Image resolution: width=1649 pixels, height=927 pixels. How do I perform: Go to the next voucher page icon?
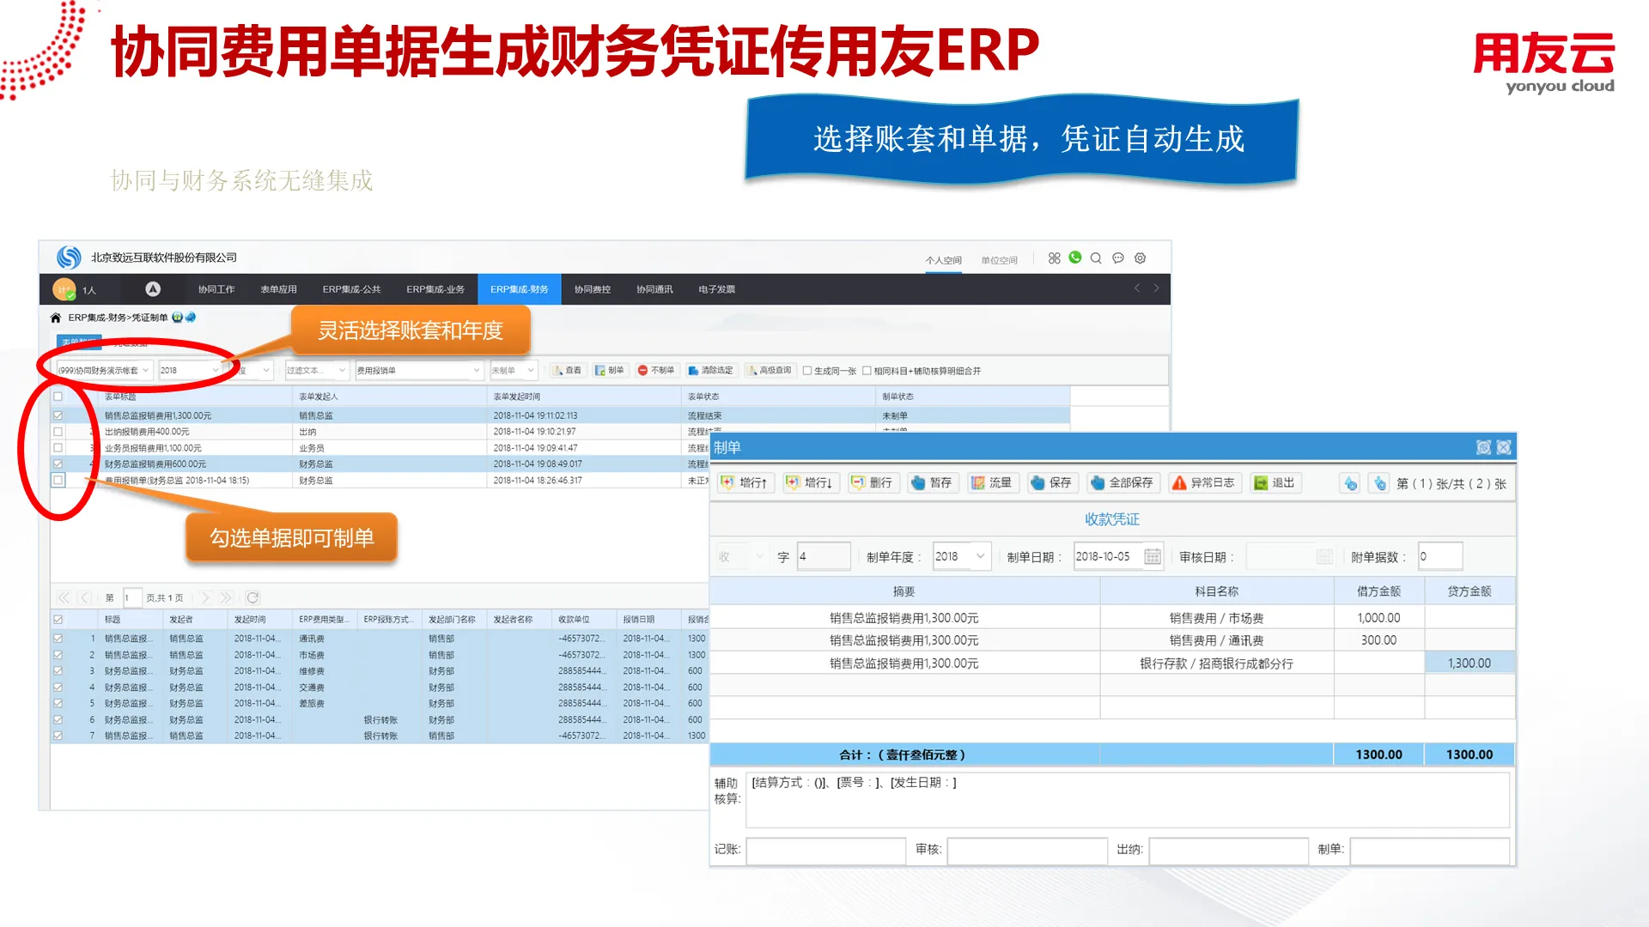[1379, 484]
